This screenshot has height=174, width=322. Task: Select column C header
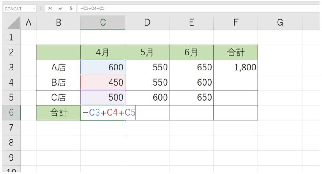coord(103,22)
